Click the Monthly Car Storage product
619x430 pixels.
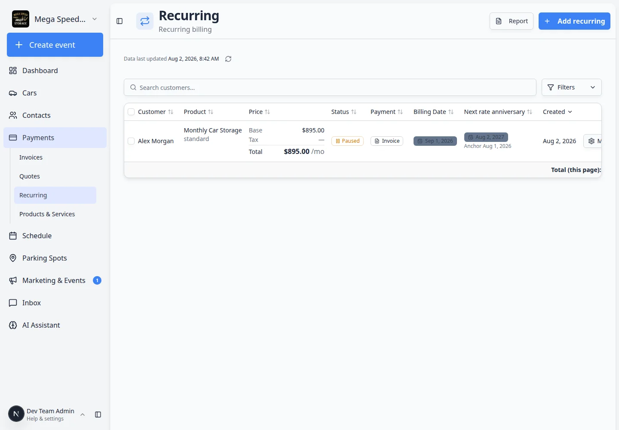coord(213,130)
